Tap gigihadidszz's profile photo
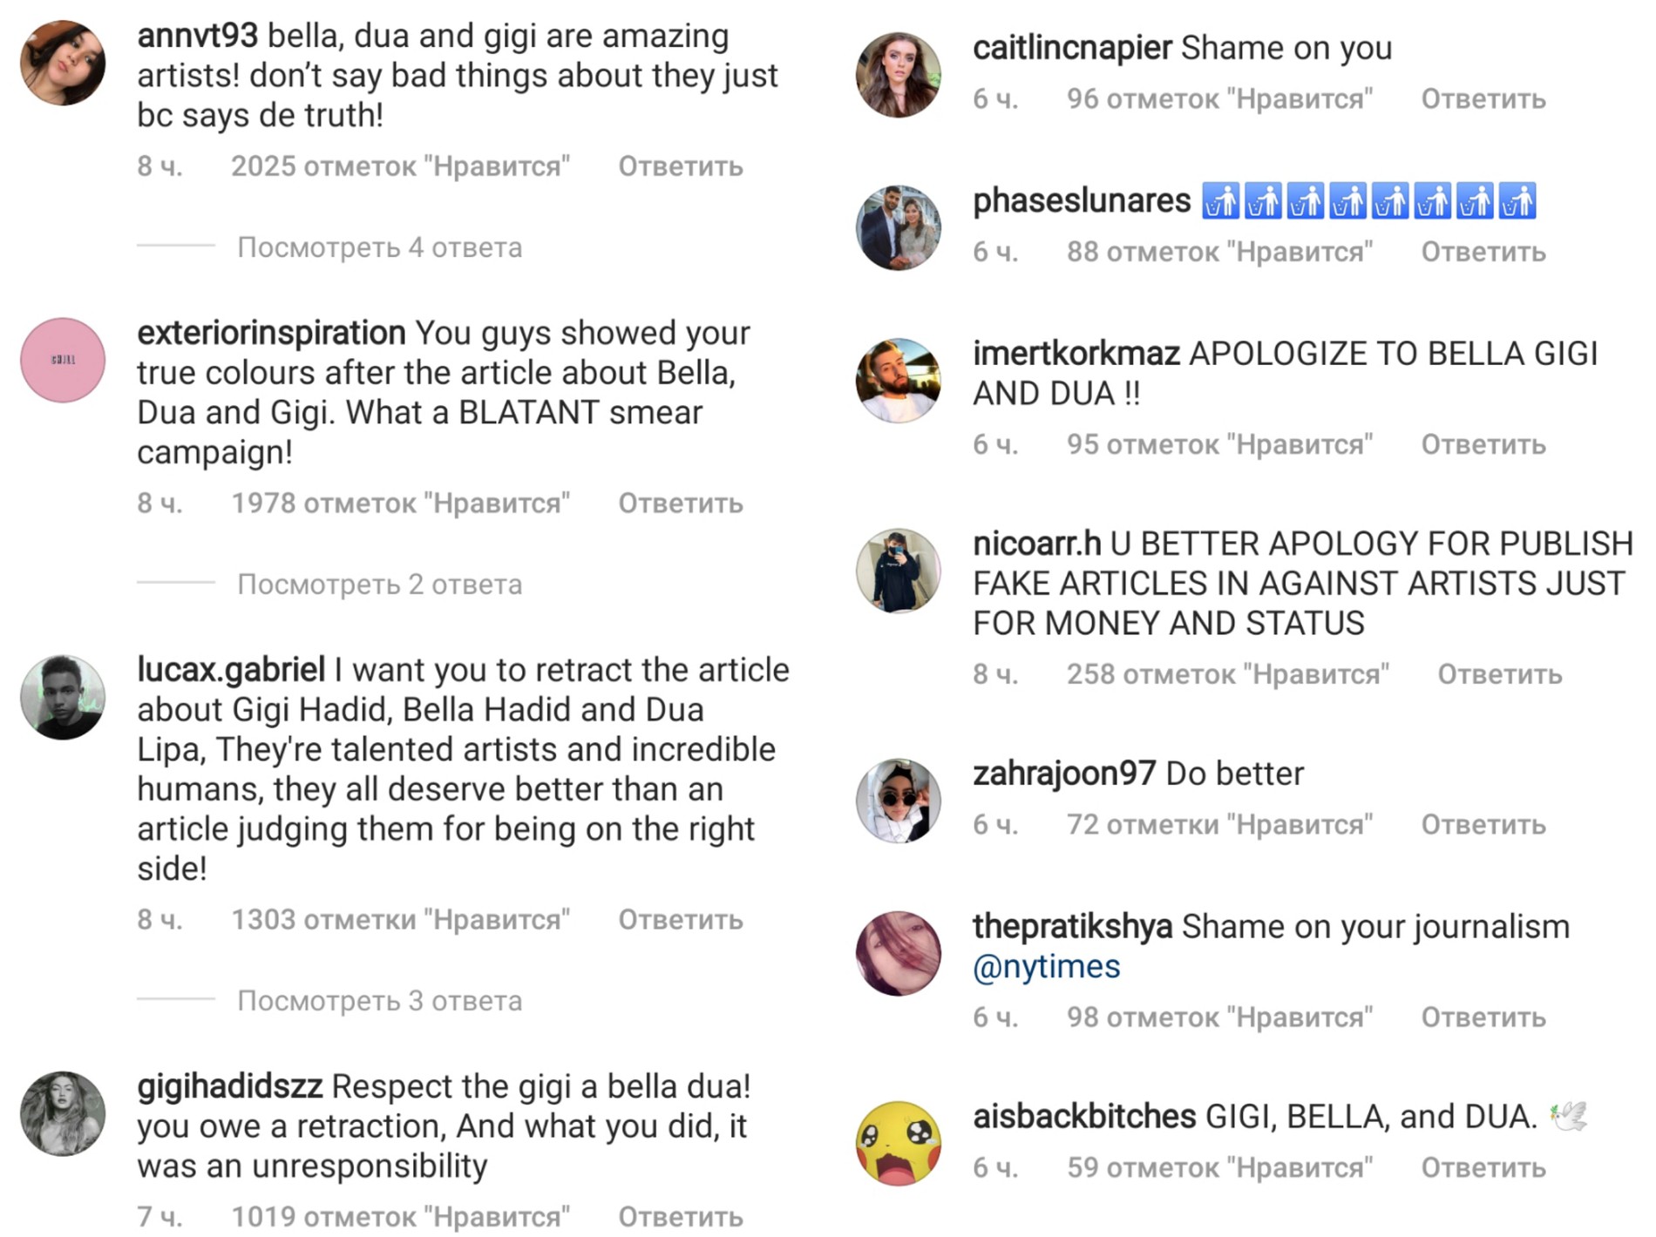1656x1237 pixels. point(63,1113)
